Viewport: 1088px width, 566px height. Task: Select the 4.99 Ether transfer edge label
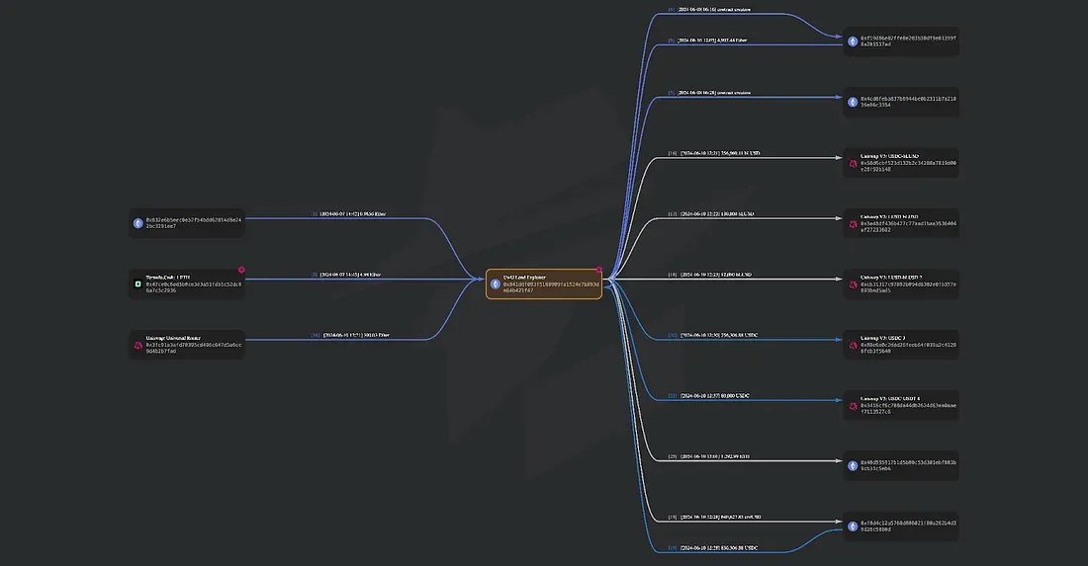(346, 275)
